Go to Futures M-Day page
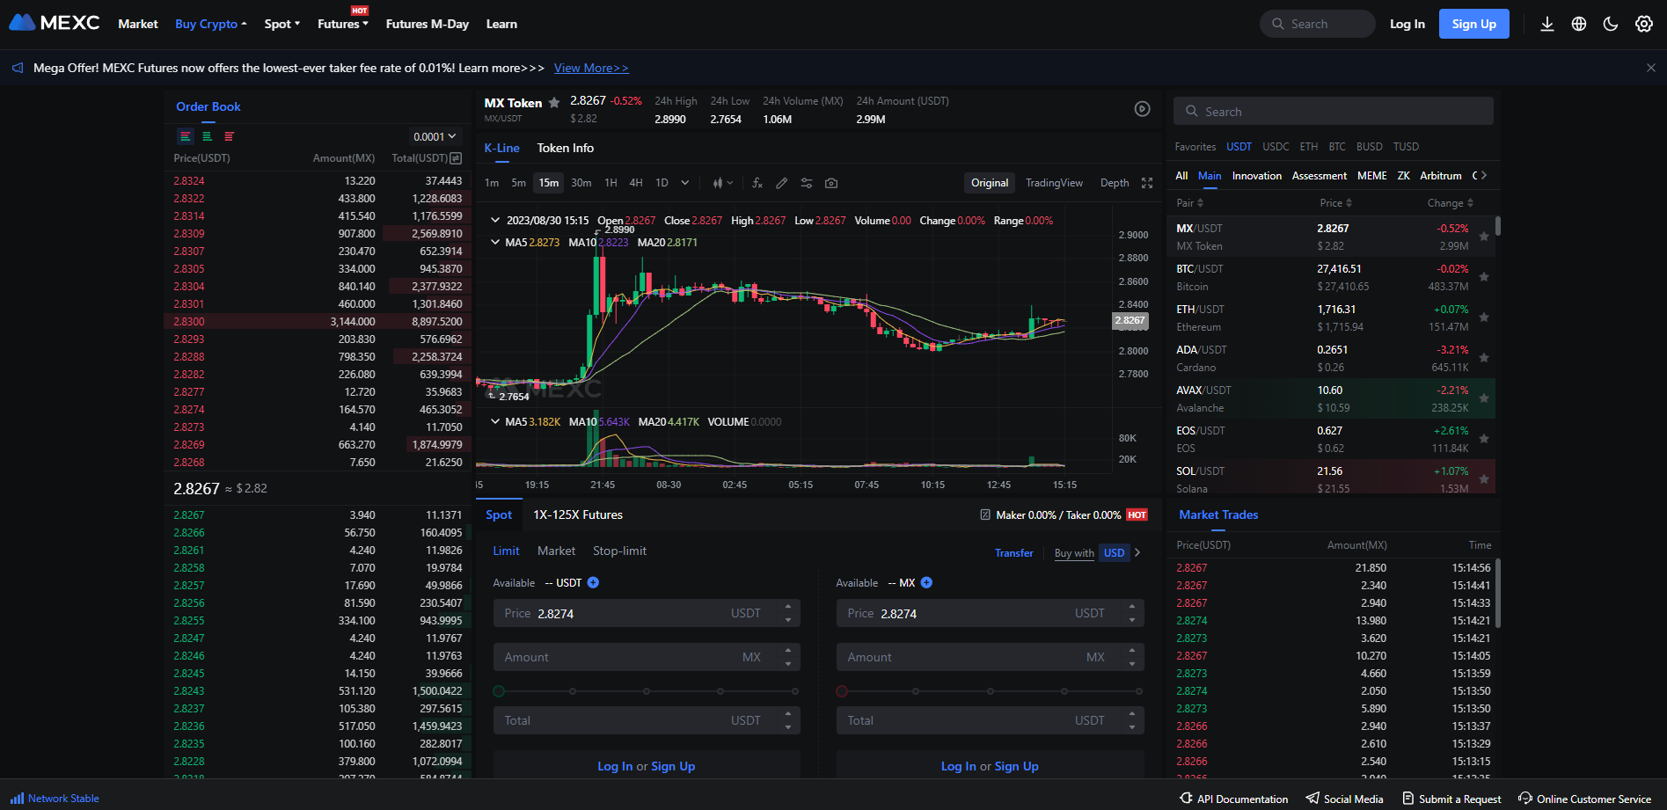This screenshot has height=810, width=1667. tap(428, 24)
